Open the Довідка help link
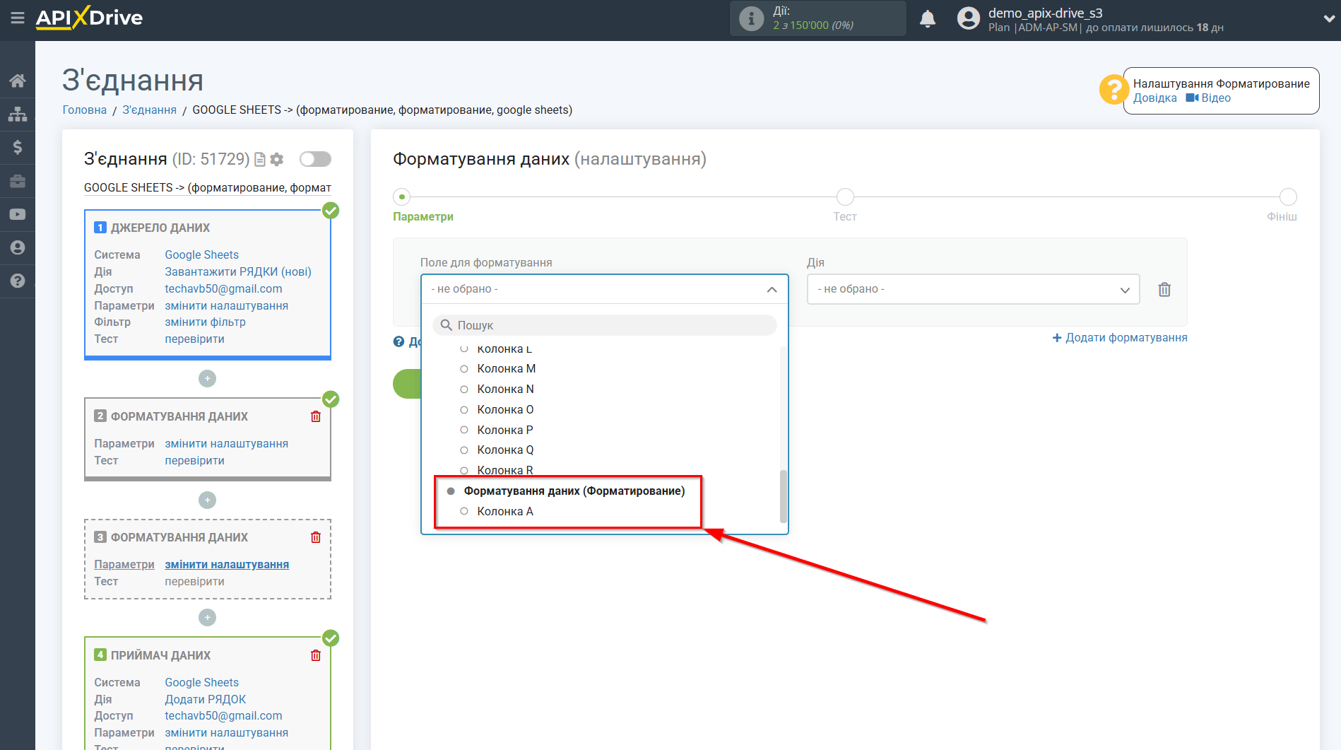This screenshot has height=750, width=1341. pyautogui.click(x=1154, y=98)
